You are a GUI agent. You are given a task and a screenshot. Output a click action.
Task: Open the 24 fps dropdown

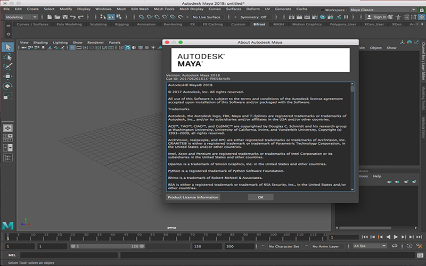[370, 246]
